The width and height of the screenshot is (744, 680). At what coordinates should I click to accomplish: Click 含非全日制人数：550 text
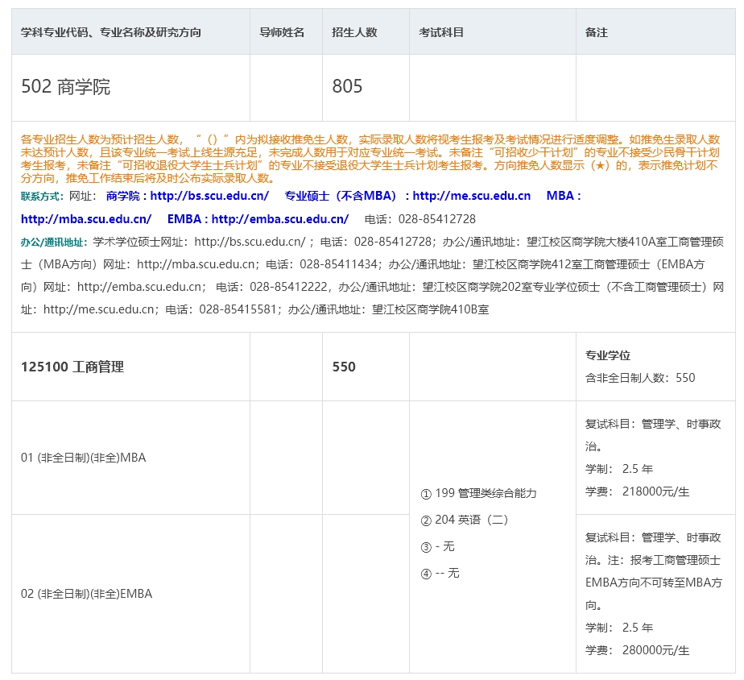[640, 378]
